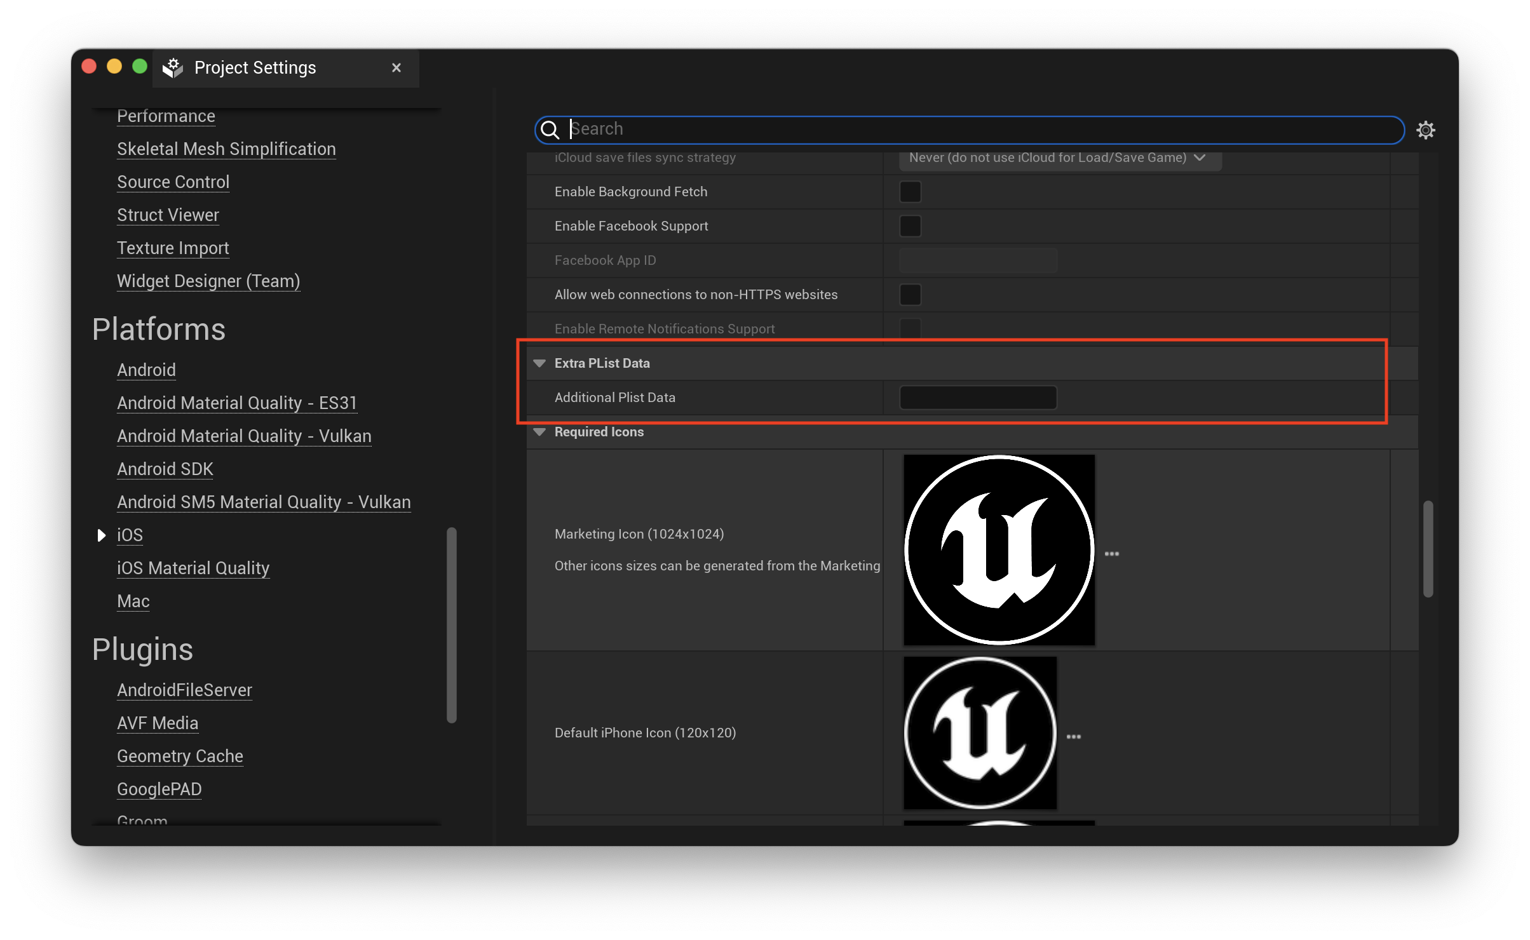
Task: Open ellipsis menu for Marketing Icon
Action: click(1112, 554)
